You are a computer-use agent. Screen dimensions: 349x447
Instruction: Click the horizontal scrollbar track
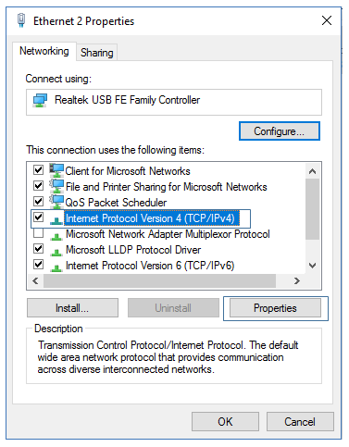point(159,280)
